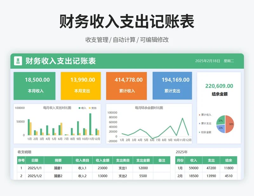Screen dimensions: 254x196
Task: Click the subtitle 收支管理 / 自动计算 / 可编辑修改
Action: pyautogui.click(x=127, y=40)
